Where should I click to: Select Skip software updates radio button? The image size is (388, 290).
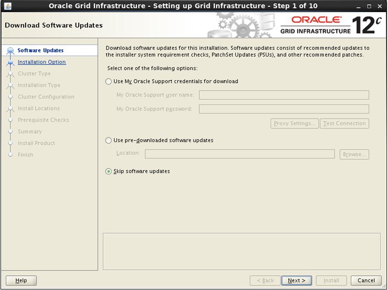pyautogui.click(x=109, y=171)
